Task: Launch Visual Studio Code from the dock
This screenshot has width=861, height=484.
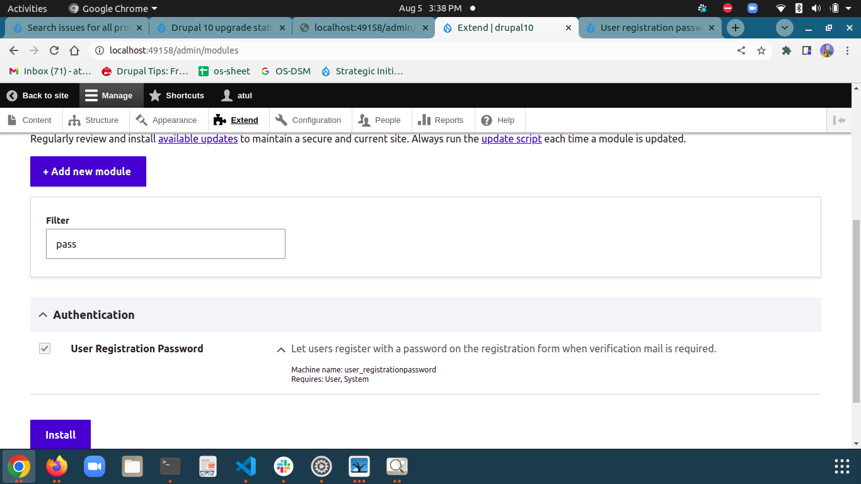Action: click(246, 467)
